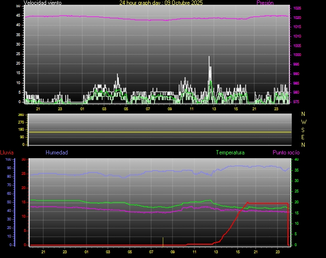Click the yellow wind direction line

pos(160,132)
